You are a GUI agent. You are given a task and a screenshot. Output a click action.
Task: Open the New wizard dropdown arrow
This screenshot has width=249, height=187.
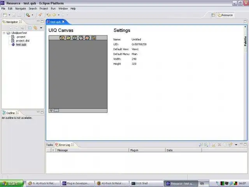pyautogui.click(x=9, y=15)
